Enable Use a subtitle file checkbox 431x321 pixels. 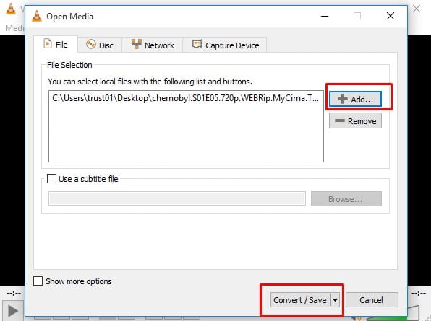coord(51,179)
